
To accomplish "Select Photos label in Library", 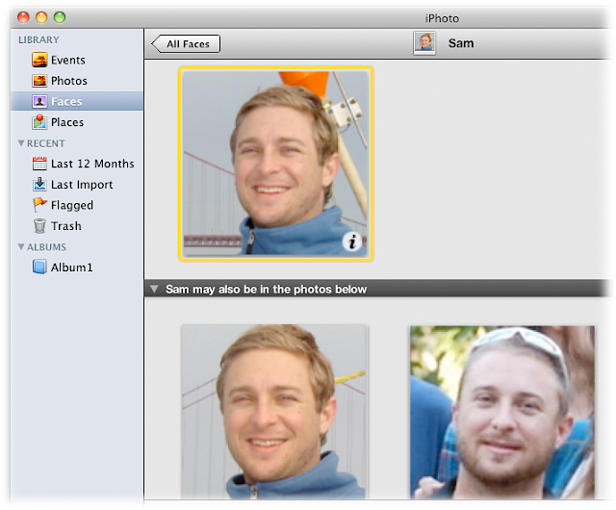I will point(69,81).
